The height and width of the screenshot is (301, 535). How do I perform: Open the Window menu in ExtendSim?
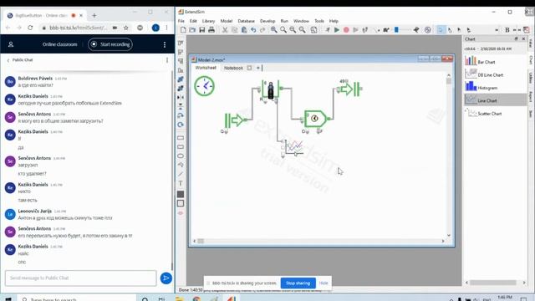(301, 21)
